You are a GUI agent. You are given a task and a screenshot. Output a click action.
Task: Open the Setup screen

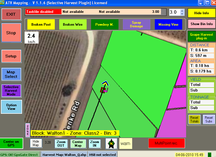coord(11,56)
